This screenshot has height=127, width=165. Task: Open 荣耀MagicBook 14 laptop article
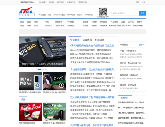click(92, 82)
